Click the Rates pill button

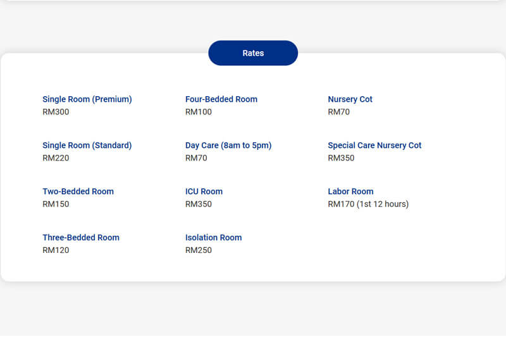coord(253,53)
